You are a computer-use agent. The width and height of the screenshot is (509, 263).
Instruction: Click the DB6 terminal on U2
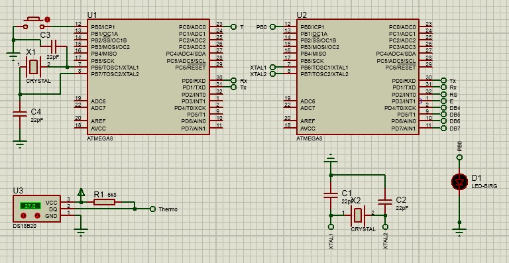tap(444, 121)
